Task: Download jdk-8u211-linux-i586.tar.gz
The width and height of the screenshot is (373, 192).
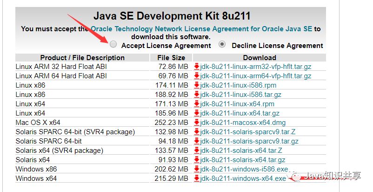Action: (x=240, y=94)
